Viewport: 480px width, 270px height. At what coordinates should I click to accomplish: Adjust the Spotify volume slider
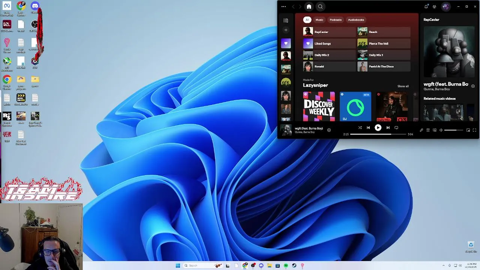(x=454, y=130)
